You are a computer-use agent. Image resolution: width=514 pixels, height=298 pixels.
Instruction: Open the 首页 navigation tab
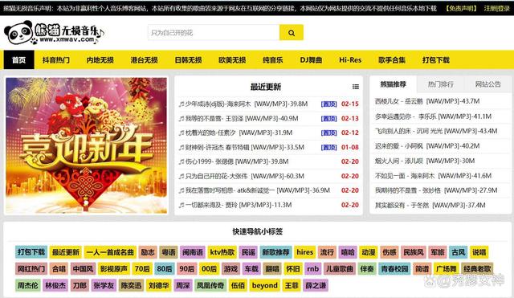point(18,60)
